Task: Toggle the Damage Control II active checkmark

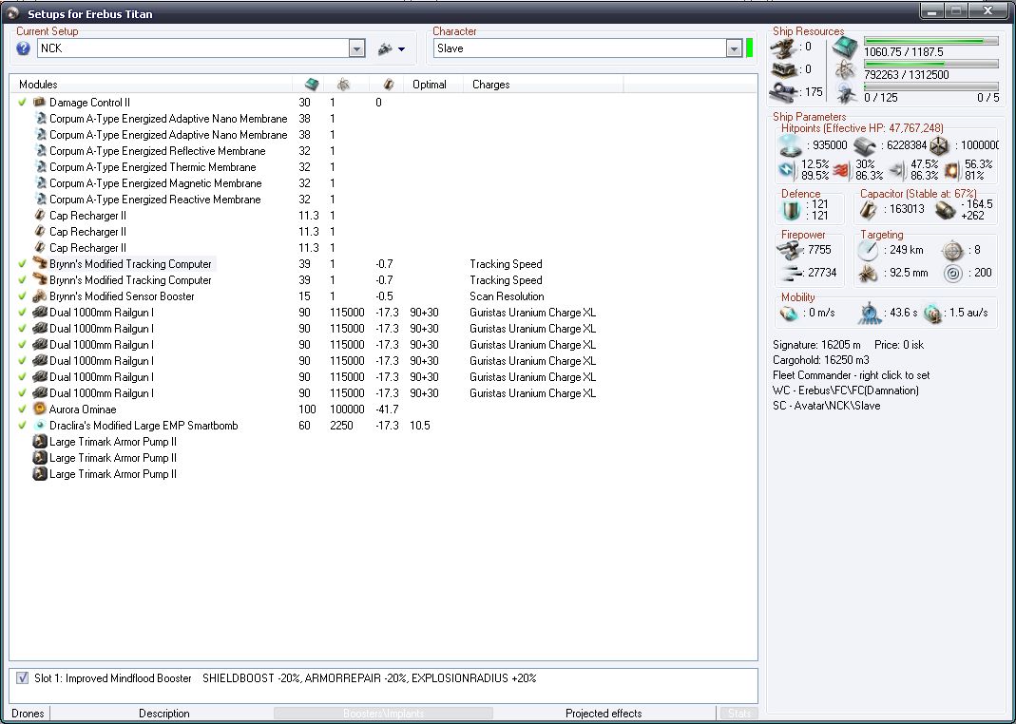Action: coord(23,103)
